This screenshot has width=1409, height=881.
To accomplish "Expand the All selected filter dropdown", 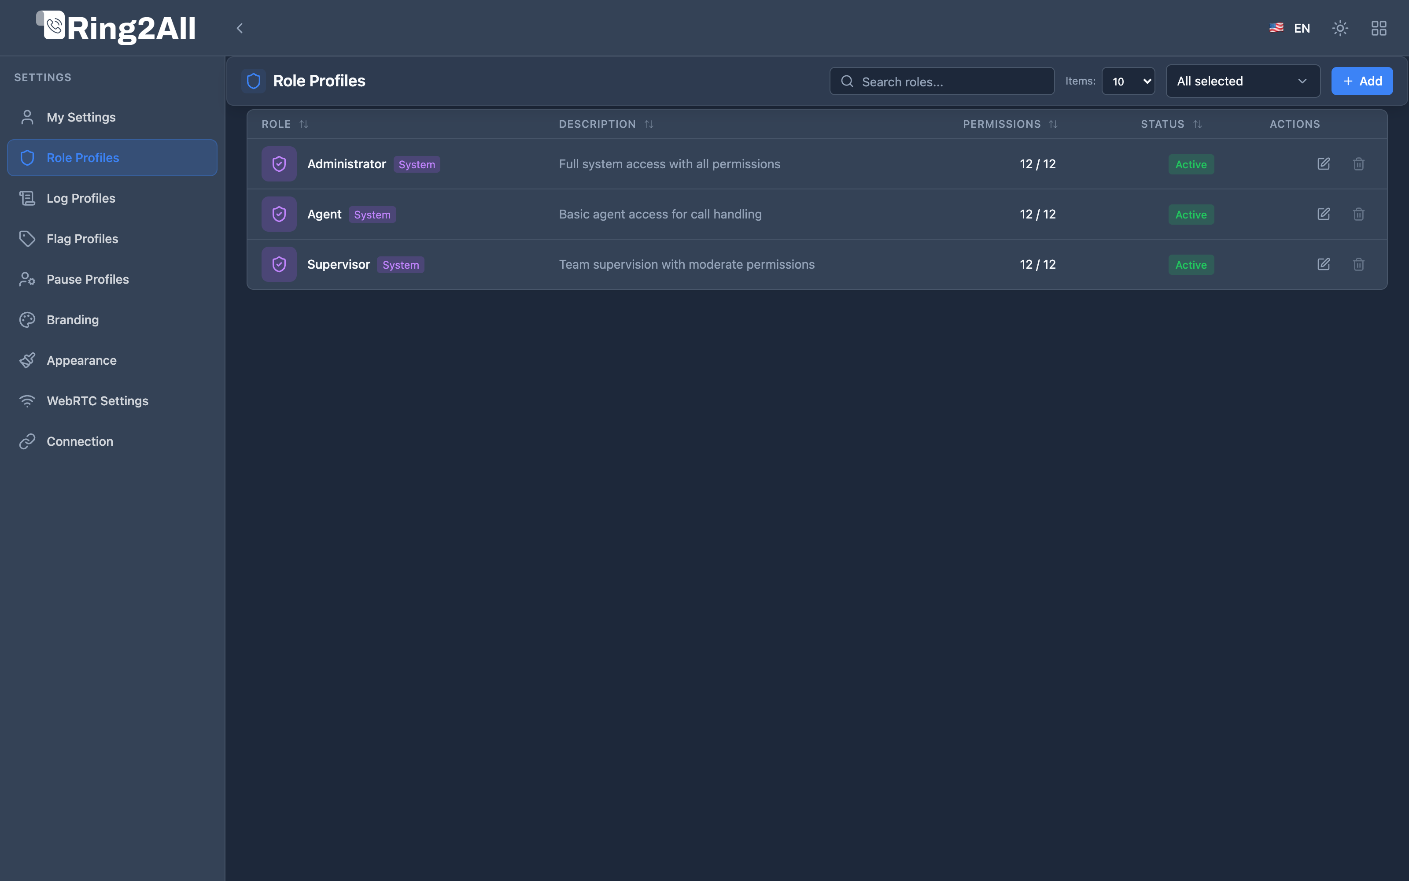I will (1243, 81).
